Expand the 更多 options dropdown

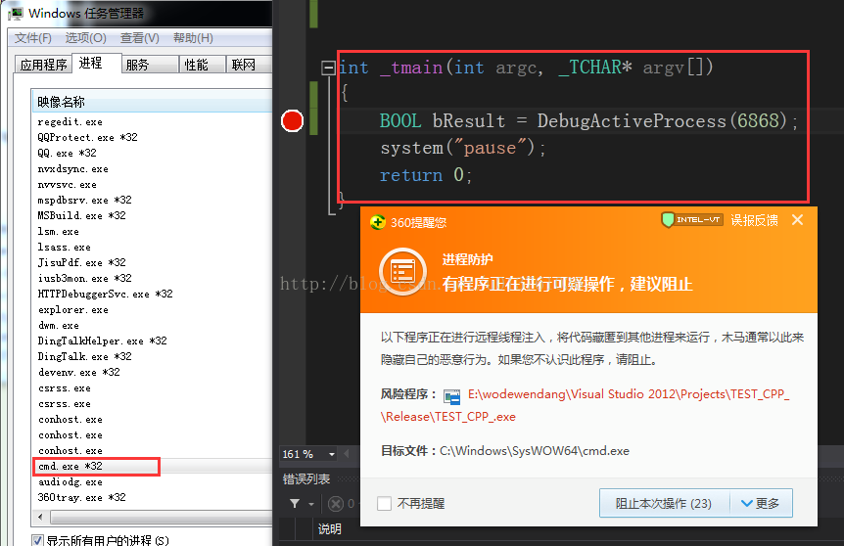[761, 504]
